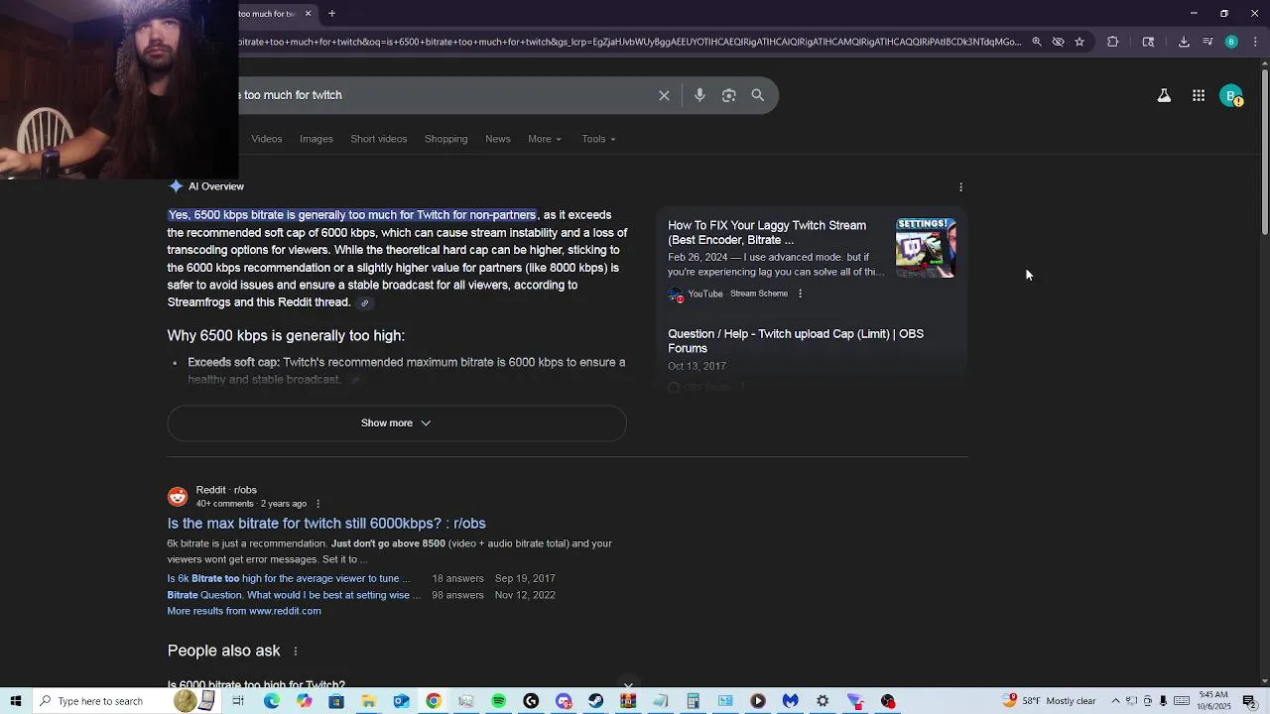
Task: Open the notifications center icon
Action: (x=1250, y=701)
